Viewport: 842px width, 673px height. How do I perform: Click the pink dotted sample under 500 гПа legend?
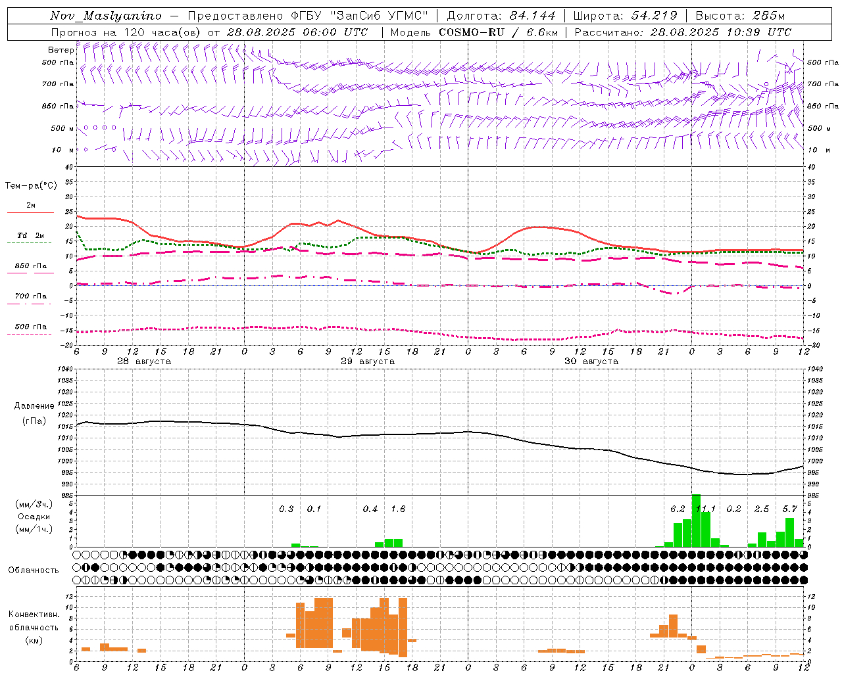29,334
